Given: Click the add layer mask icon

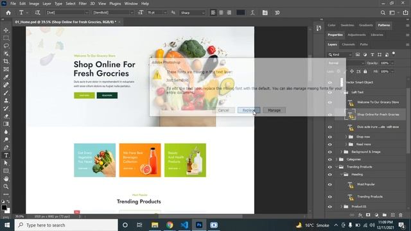Looking at the screenshot, I should pyautogui.click(x=368, y=215).
